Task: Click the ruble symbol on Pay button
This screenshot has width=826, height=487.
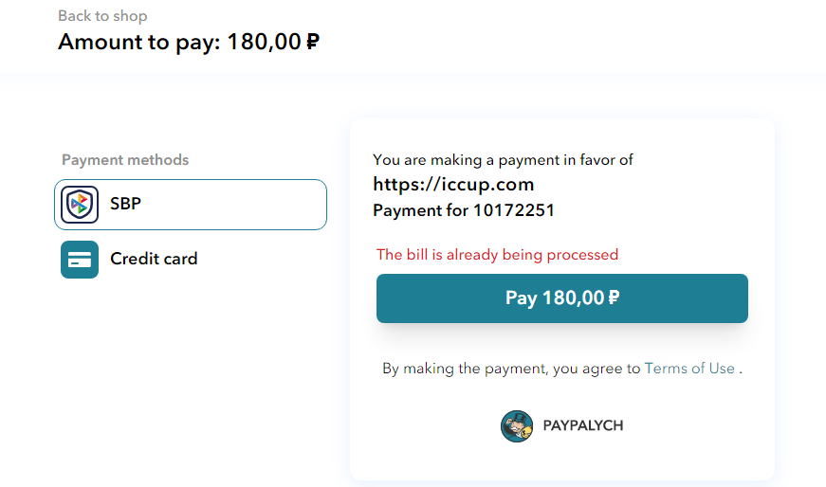Action: 614,298
